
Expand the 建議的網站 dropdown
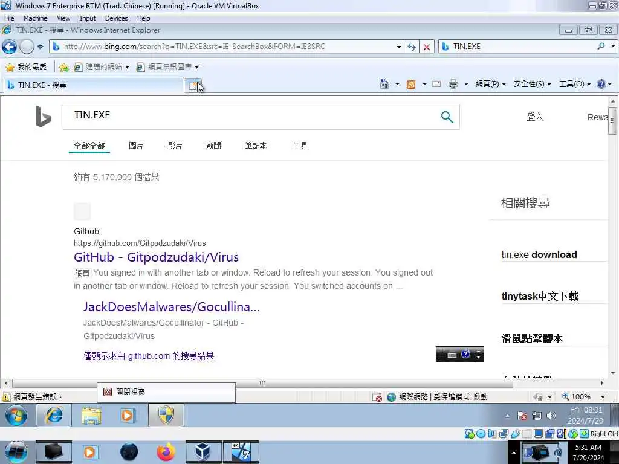127,67
